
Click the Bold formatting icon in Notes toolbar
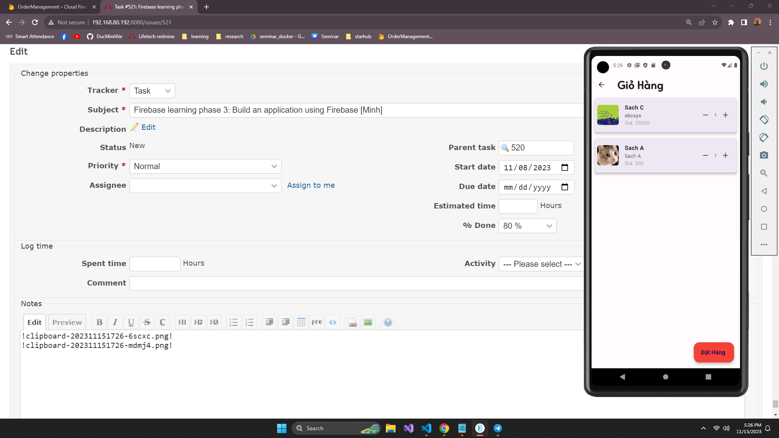[99, 322]
